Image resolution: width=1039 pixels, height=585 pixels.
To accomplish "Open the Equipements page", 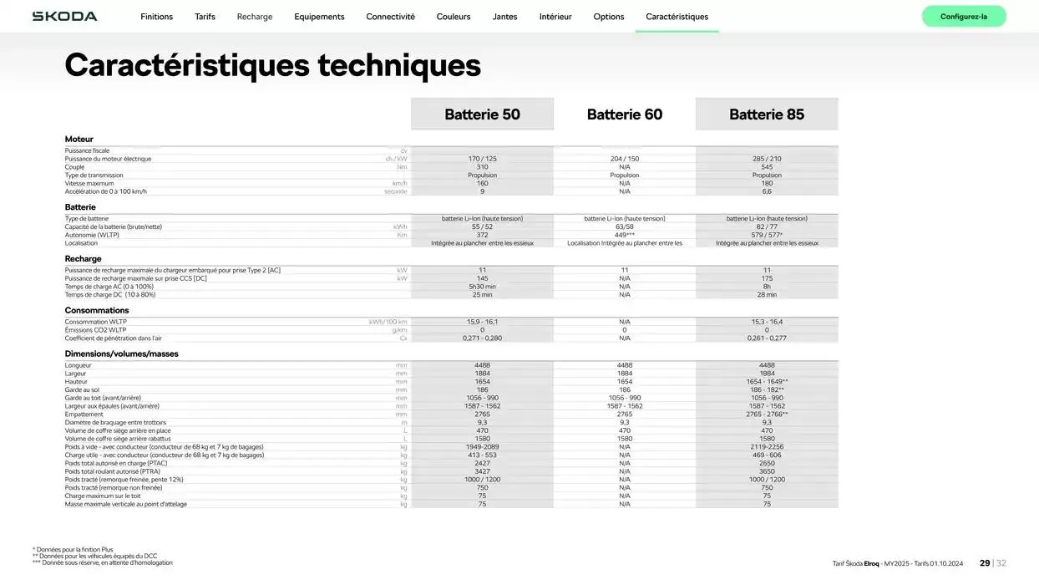I will [318, 16].
